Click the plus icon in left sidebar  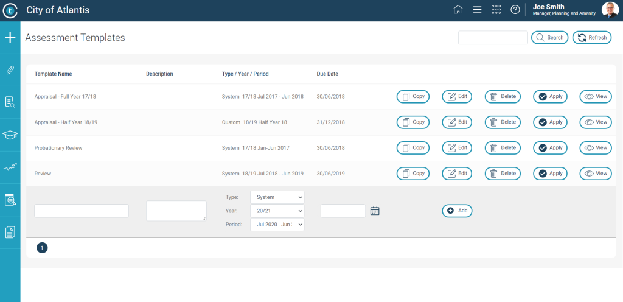[x=10, y=38]
